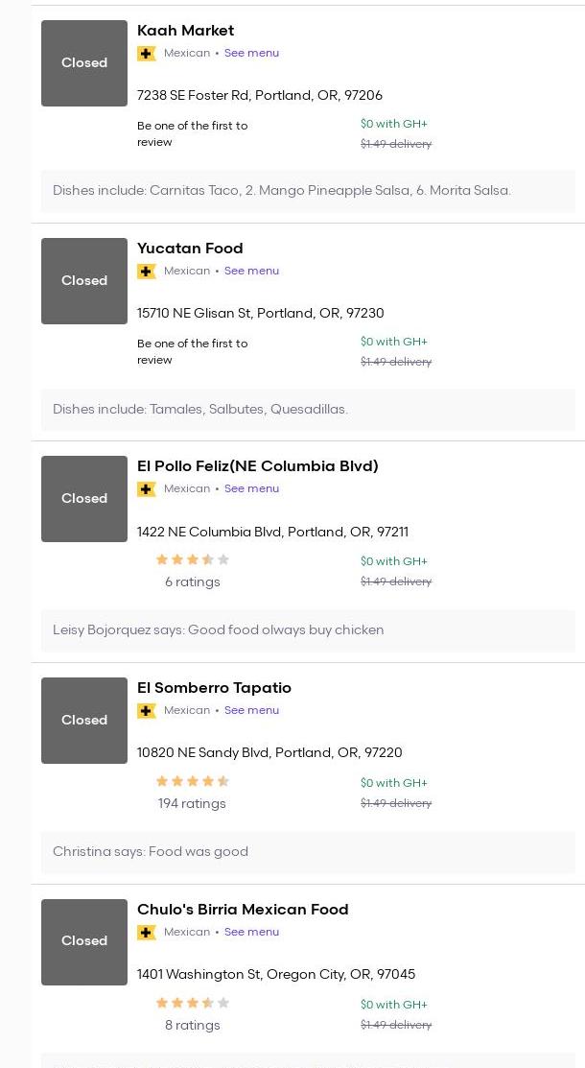The image size is (585, 1068).
Task: View the menu for El Somberro Tapatio
Action: pos(251,711)
